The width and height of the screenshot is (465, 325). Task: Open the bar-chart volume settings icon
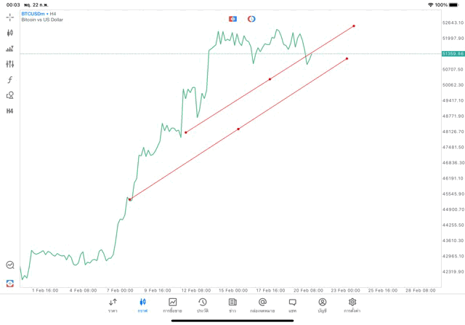click(x=10, y=49)
